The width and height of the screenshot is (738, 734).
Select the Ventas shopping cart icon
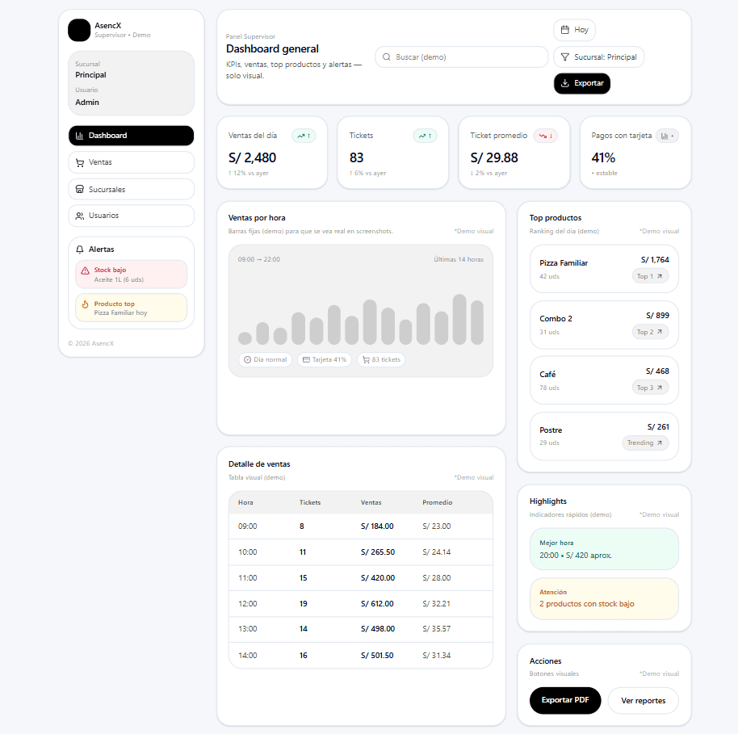(x=79, y=162)
